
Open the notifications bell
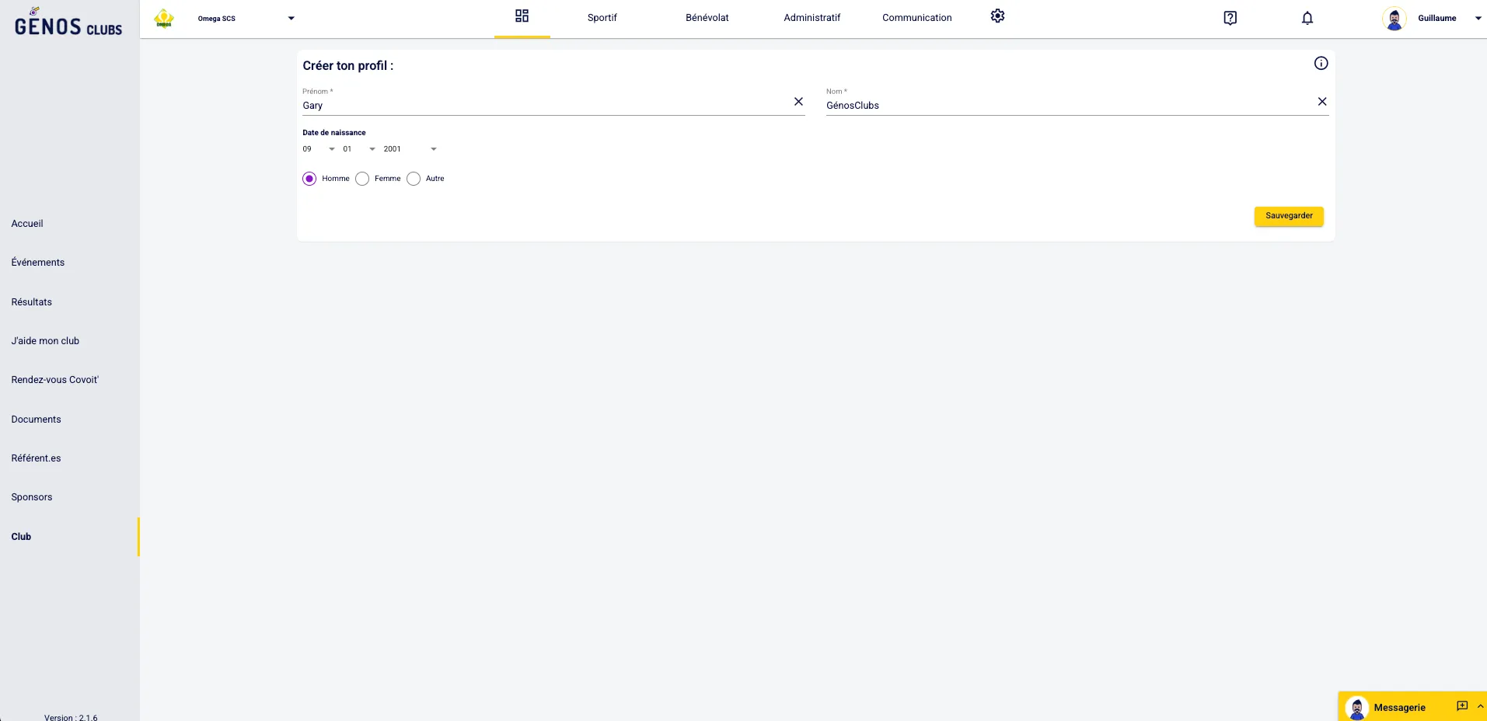[x=1307, y=18]
